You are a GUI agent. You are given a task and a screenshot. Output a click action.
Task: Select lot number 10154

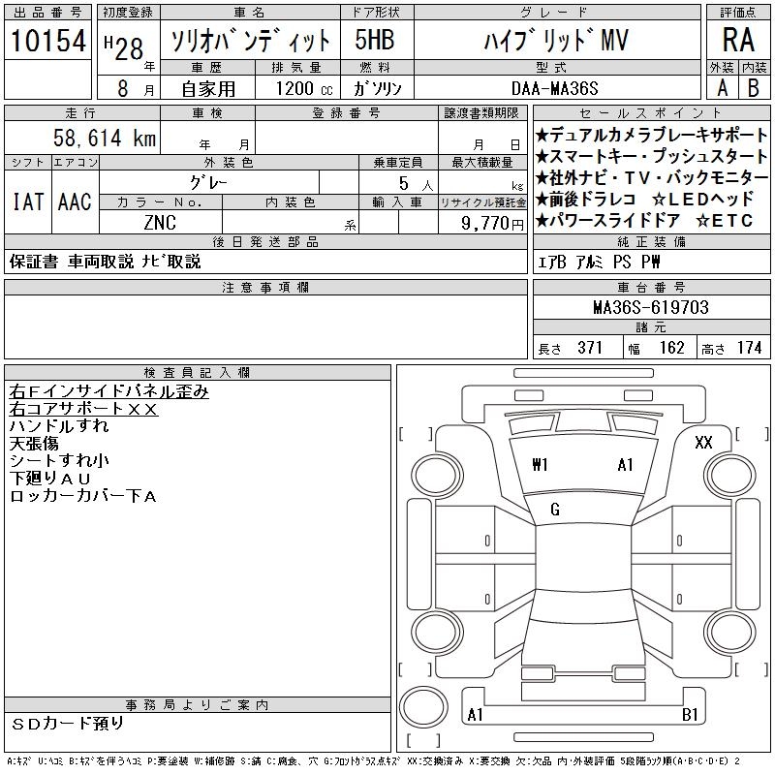point(47,40)
